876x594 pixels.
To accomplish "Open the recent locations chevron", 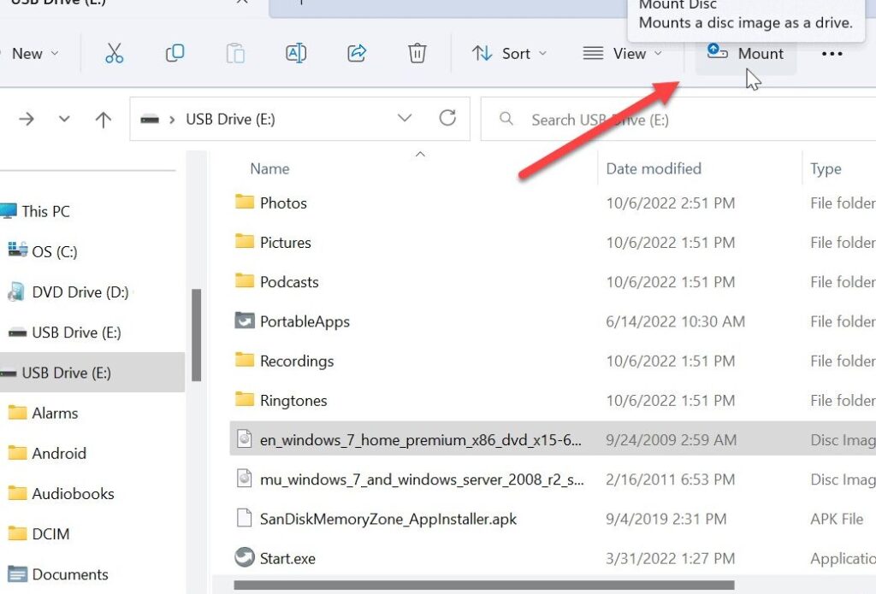I will [64, 120].
